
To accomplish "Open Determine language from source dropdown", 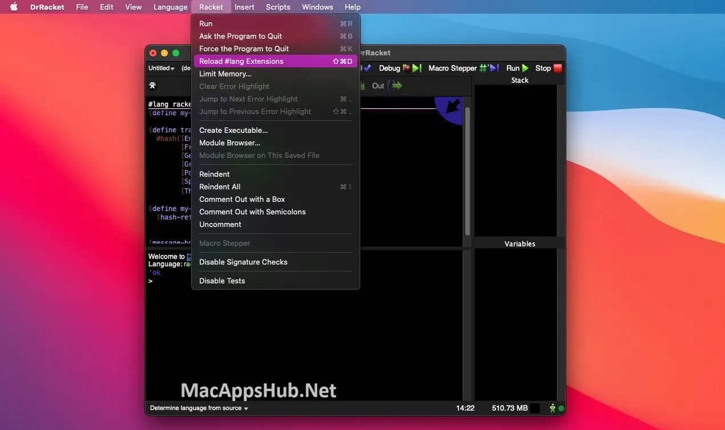I will tap(199, 408).
